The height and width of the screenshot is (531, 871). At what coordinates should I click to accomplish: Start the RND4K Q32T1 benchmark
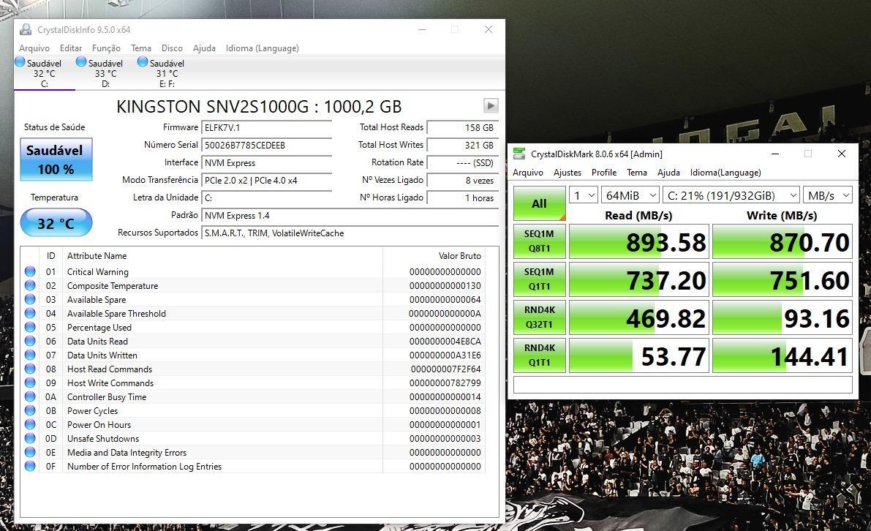pos(540,317)
